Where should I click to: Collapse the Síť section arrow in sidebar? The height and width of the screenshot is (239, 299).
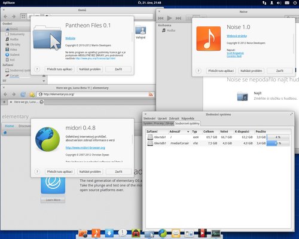pyautogui.click(x=44, y=81)
